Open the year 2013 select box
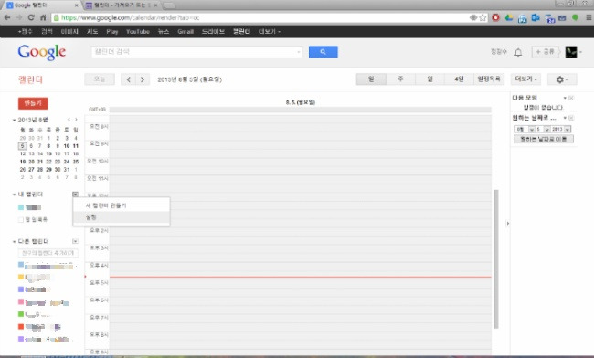 [x=561, y=129]
